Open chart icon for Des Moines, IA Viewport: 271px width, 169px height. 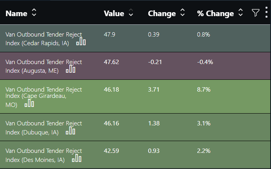(x=76, y=158)
